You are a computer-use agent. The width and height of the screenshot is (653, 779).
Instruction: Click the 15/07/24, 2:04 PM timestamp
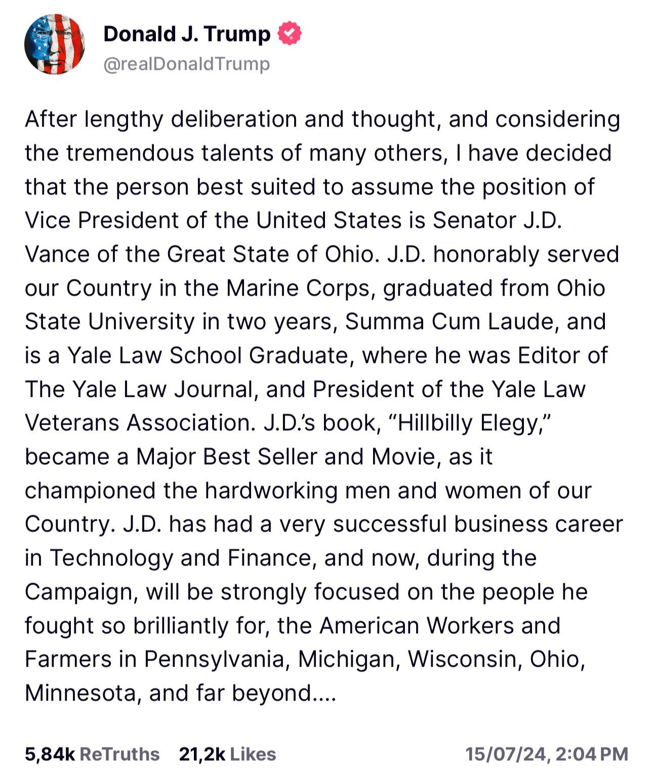pyautogui.click(x=547, y=754)
